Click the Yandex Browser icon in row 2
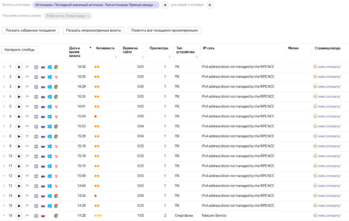 pos(56,77)
